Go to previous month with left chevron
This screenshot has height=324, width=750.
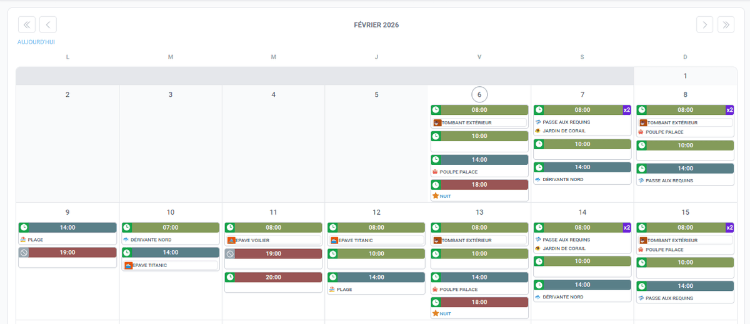[48, 24]
